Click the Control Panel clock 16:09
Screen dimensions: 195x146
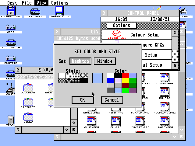[121, 19]
